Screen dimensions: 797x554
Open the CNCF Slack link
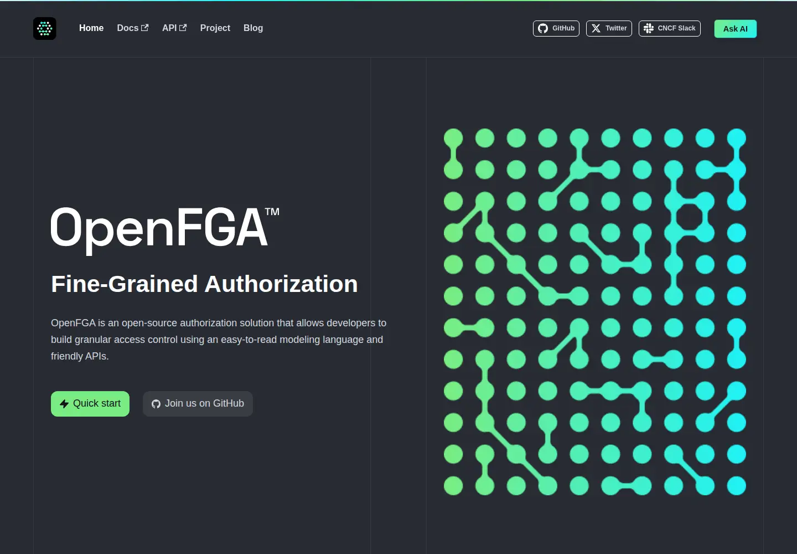click(670, 28)
